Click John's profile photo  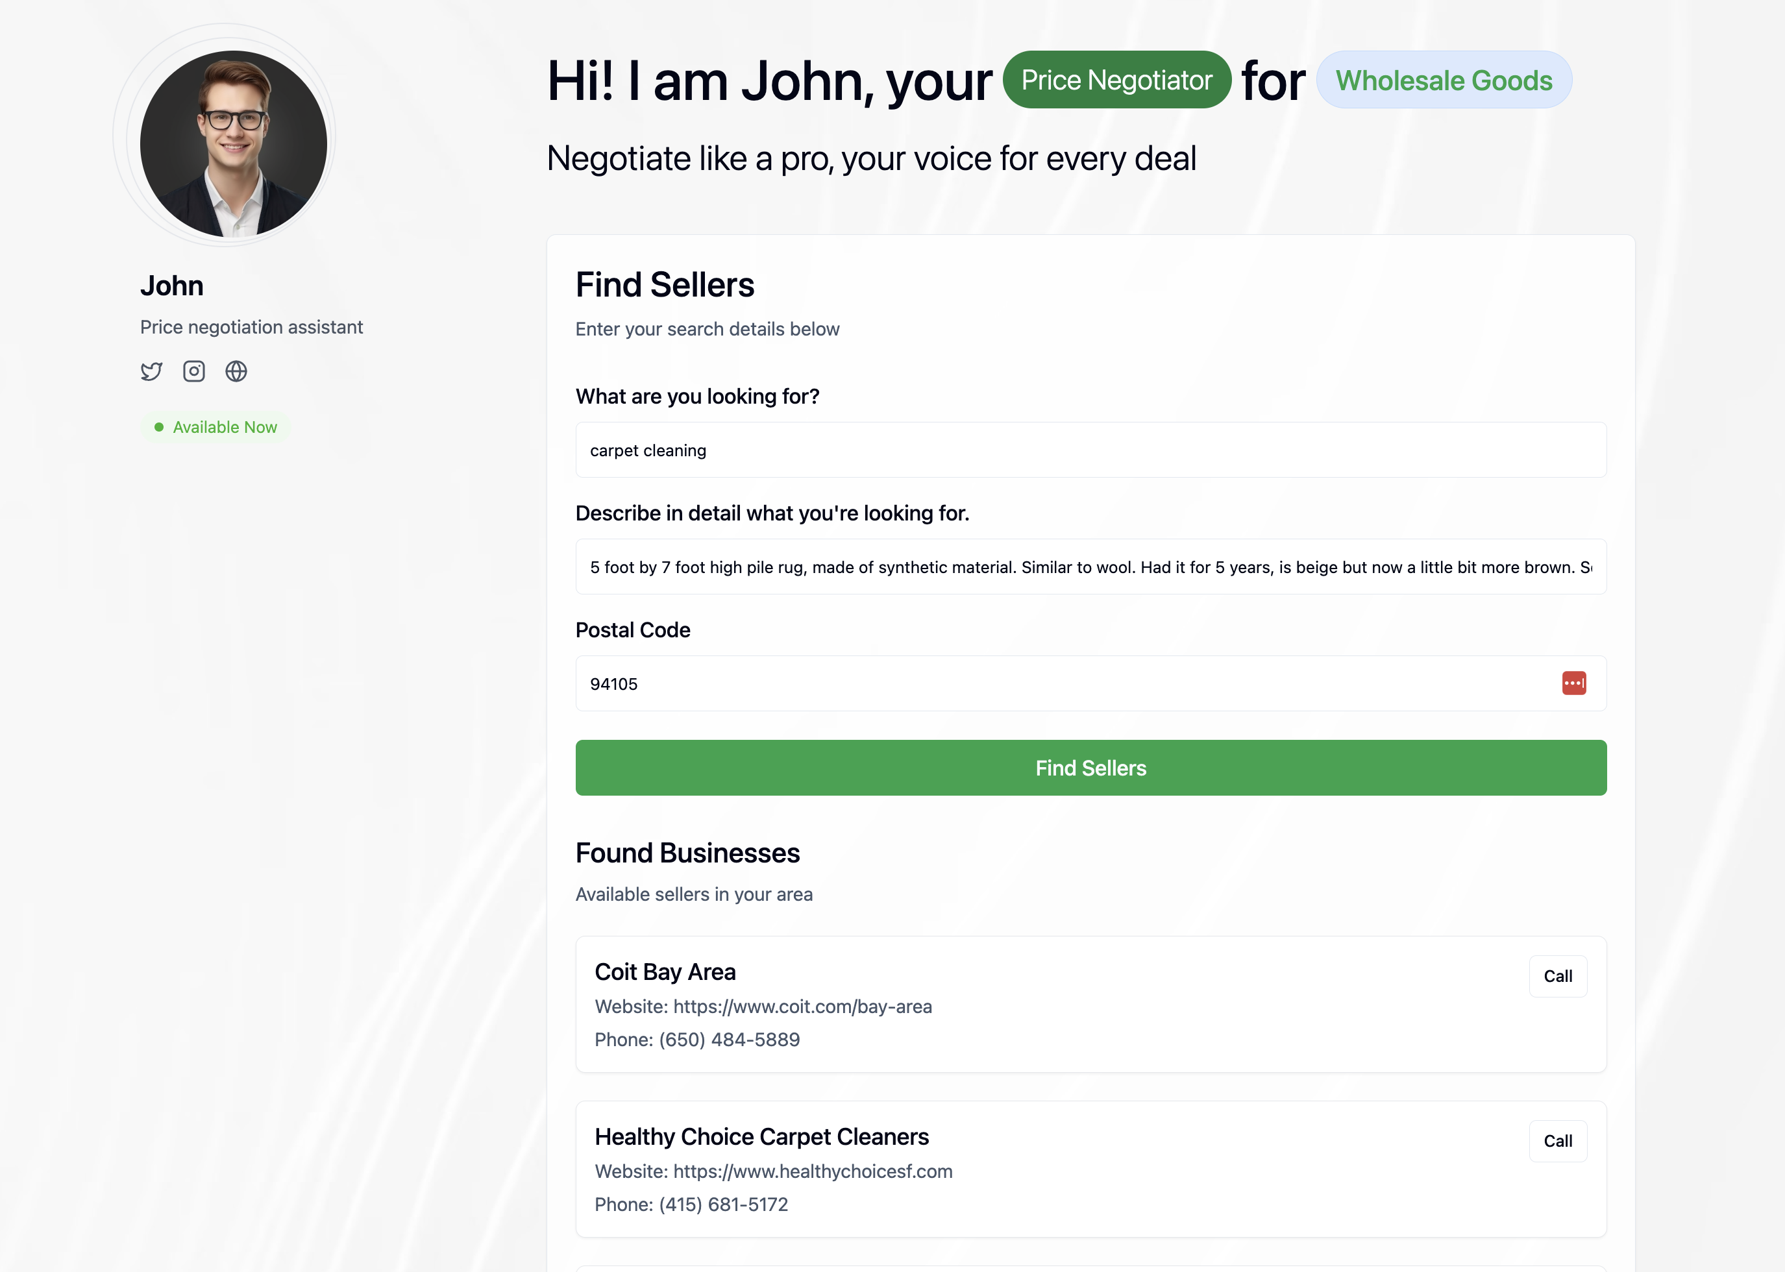coord(234,144)
